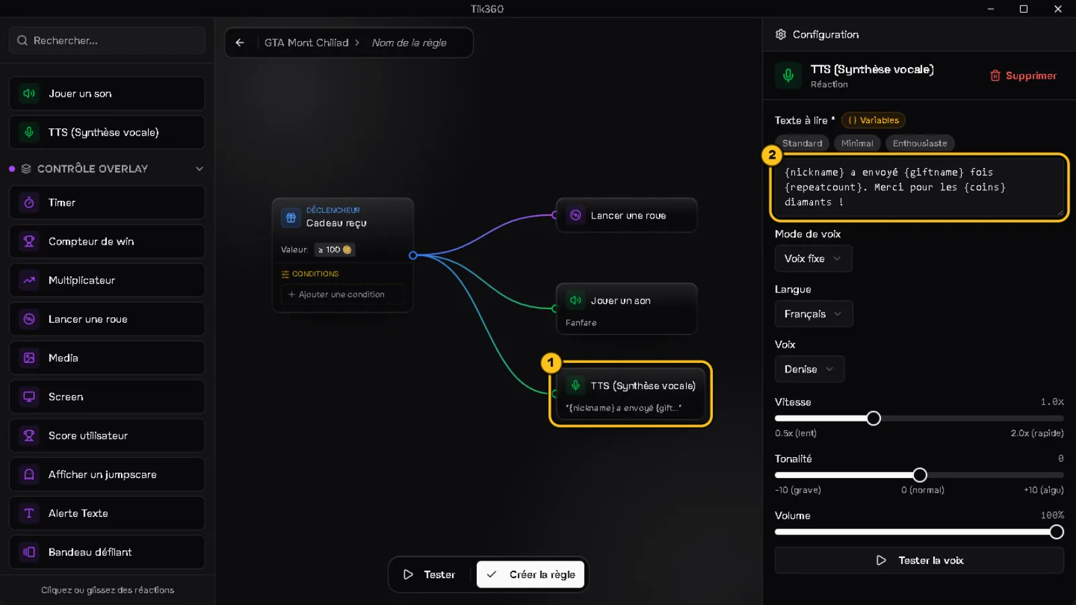This screenshot has width=1076, height=605.
Task: Click the Lancer une roue sidebar icon
Action: coord(29,319)
